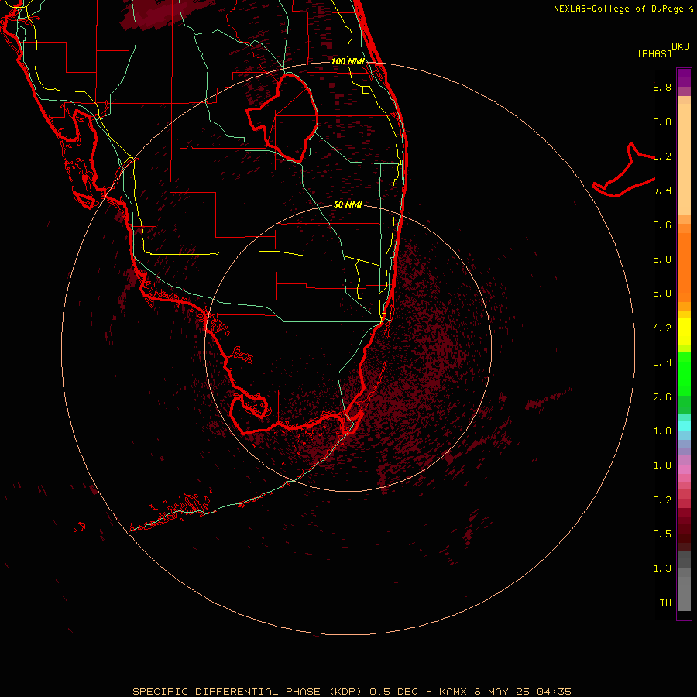697x697 pixels.
Task: Click the 8.2 color scale label
Action: point(662,156)
